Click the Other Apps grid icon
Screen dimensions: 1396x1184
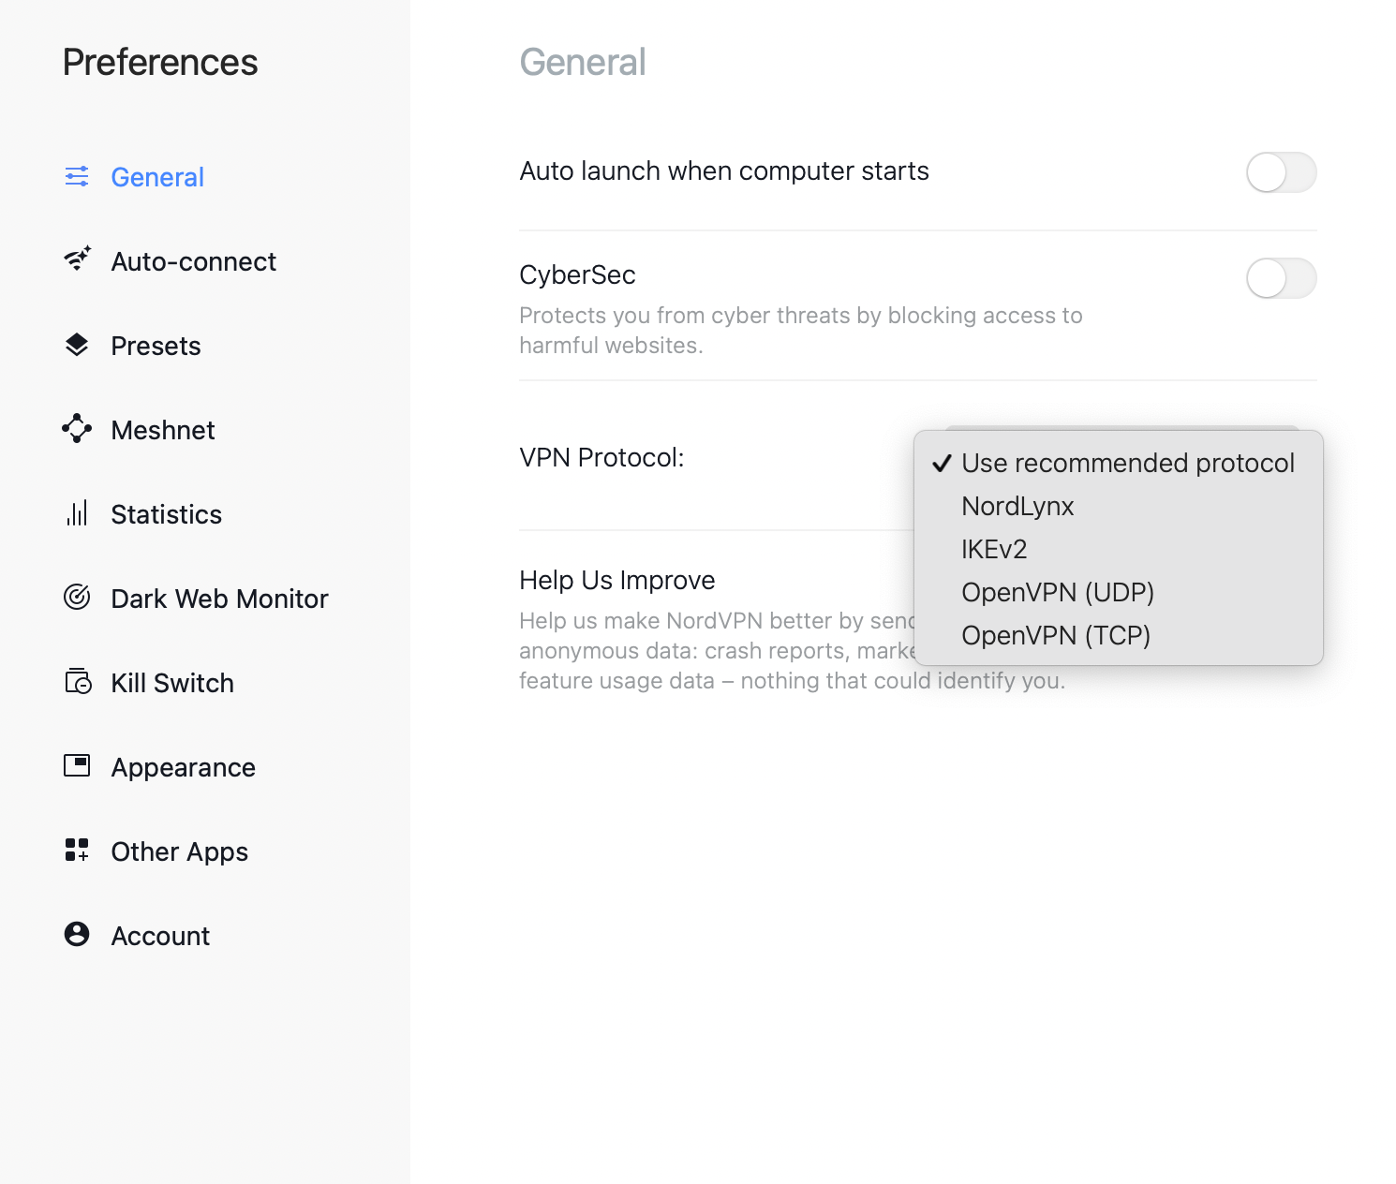(x=77, y=851)
